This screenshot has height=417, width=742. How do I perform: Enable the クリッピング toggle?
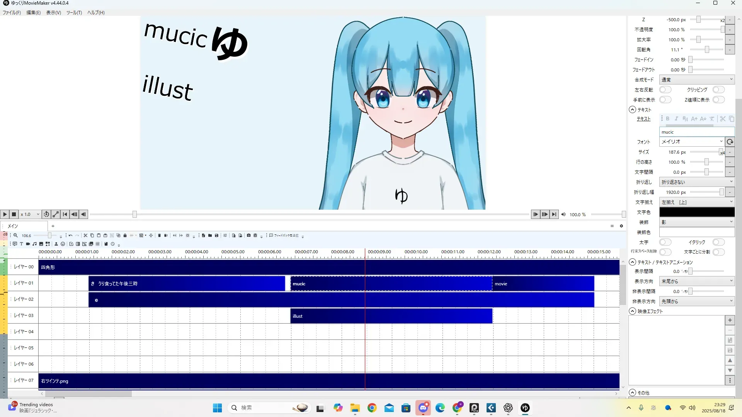[718, 90]
